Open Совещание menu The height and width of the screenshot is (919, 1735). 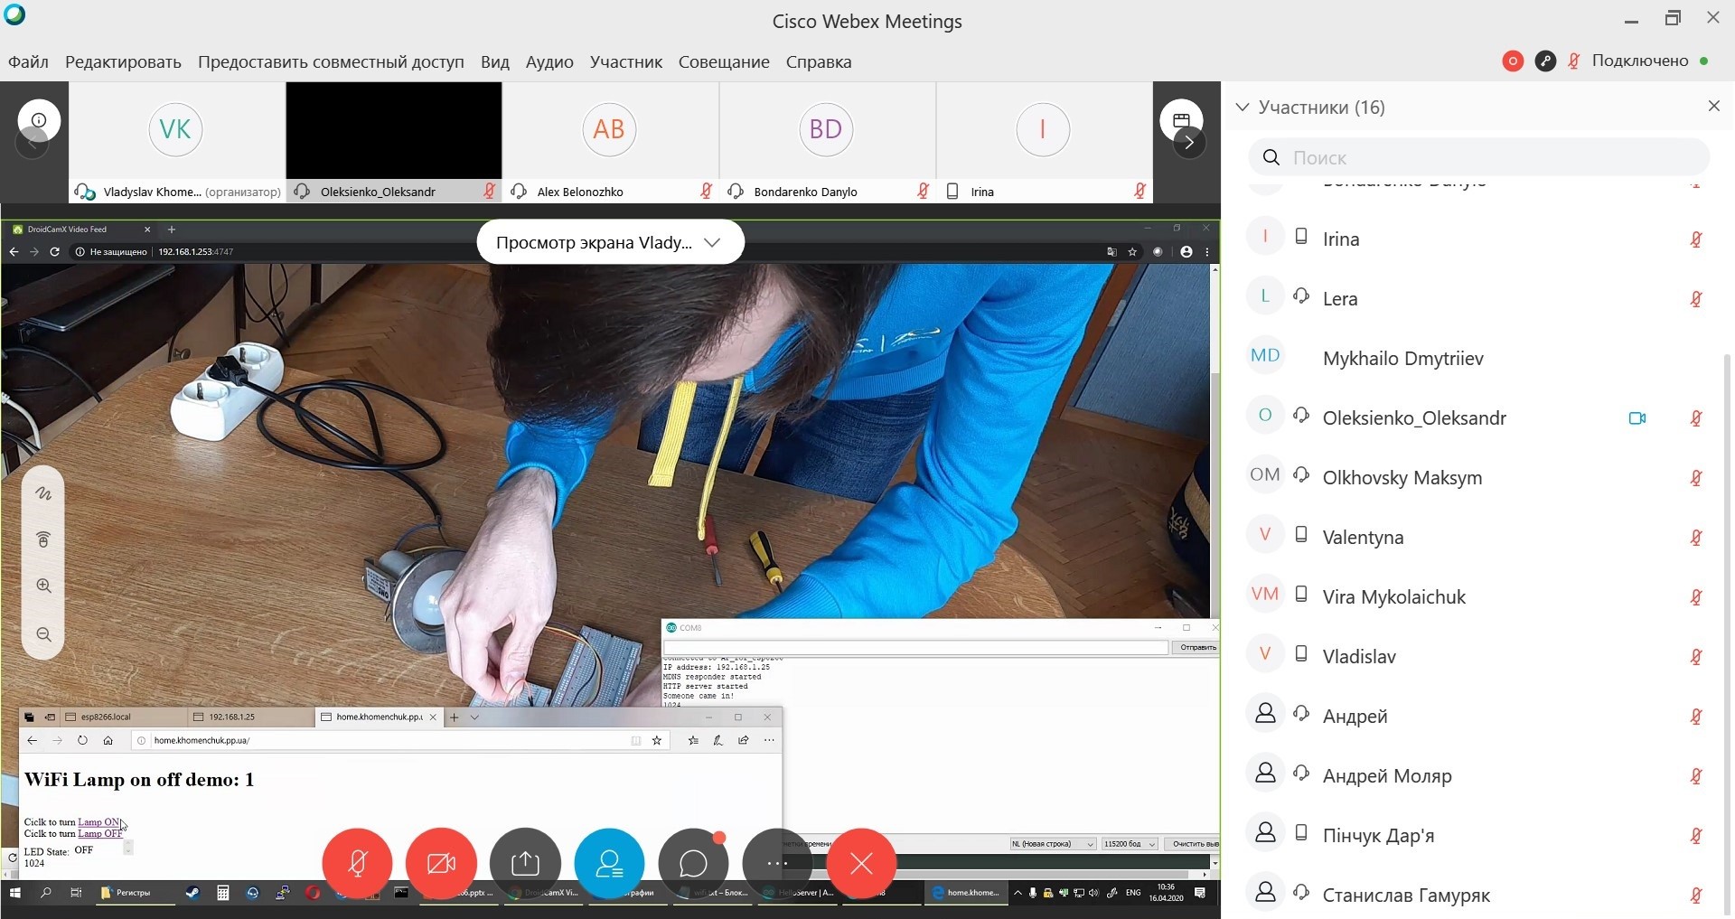[724, 61]
